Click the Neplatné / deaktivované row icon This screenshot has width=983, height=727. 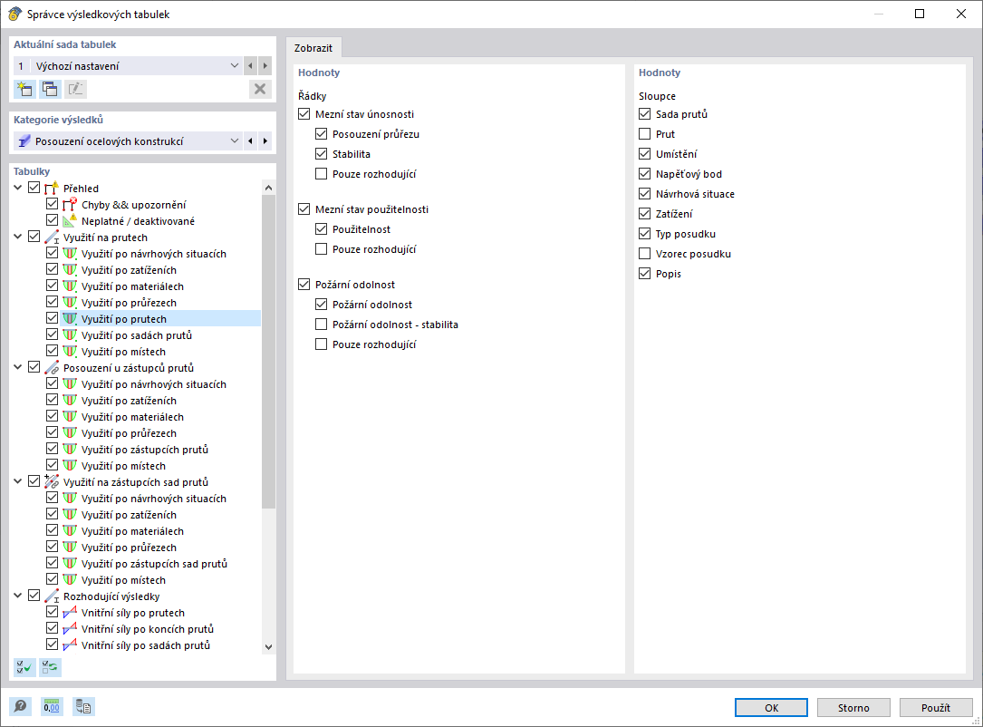click(70, 220)
